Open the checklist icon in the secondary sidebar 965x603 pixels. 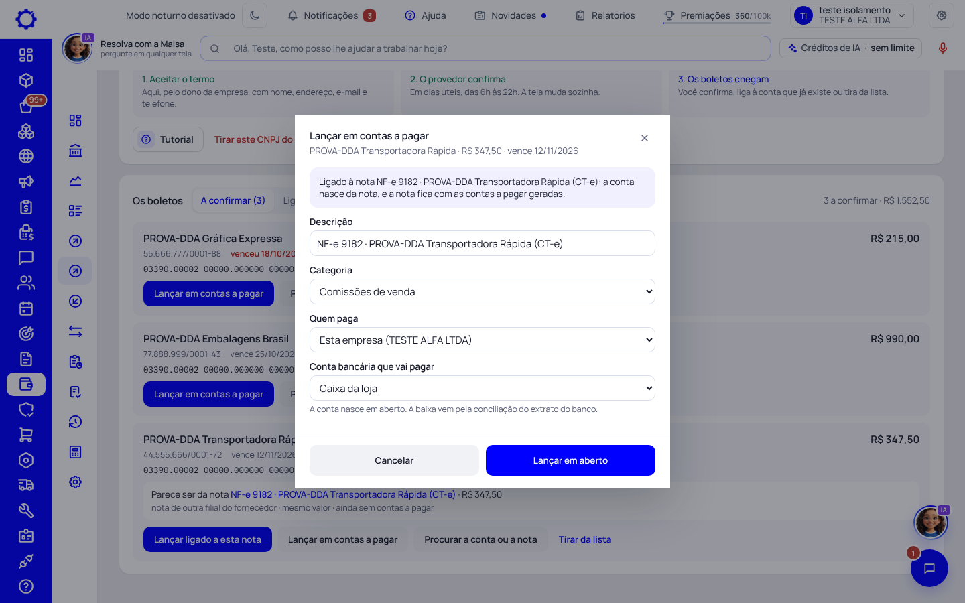pyautogui.click(x=75, y=211)
